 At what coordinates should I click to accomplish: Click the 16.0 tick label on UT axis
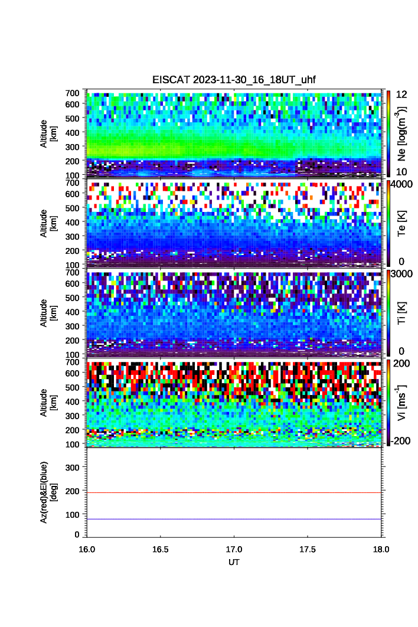pos(87,548)
